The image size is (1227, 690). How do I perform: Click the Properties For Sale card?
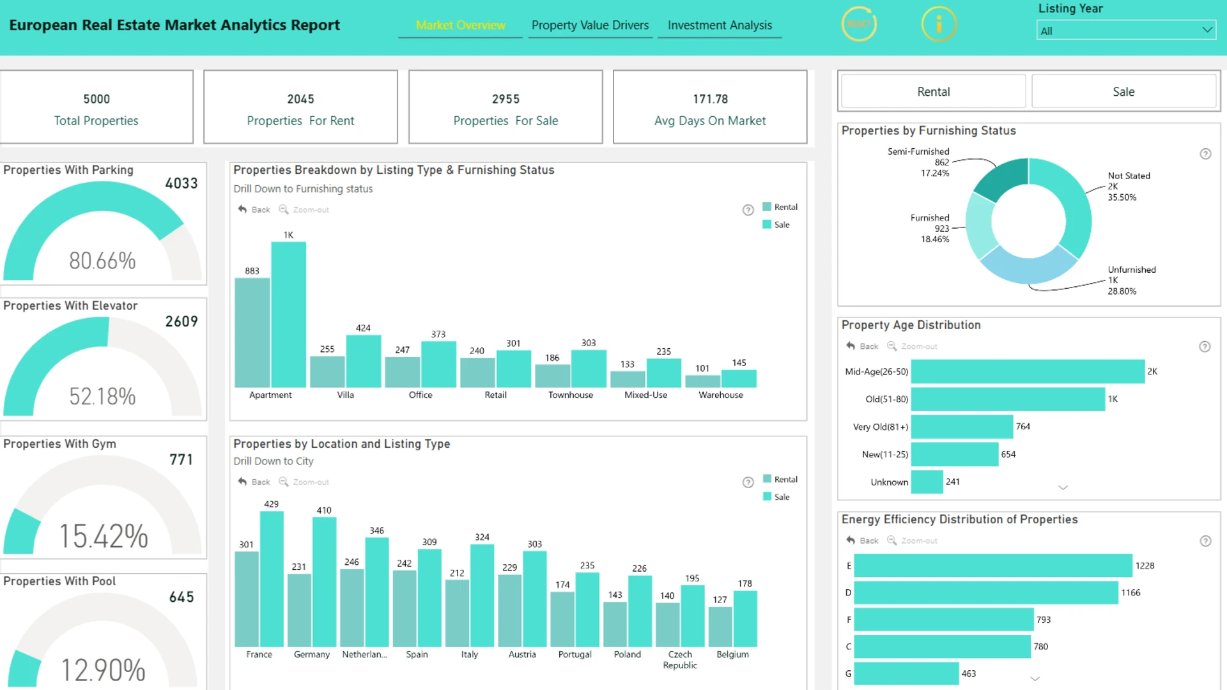click(505, 107)
